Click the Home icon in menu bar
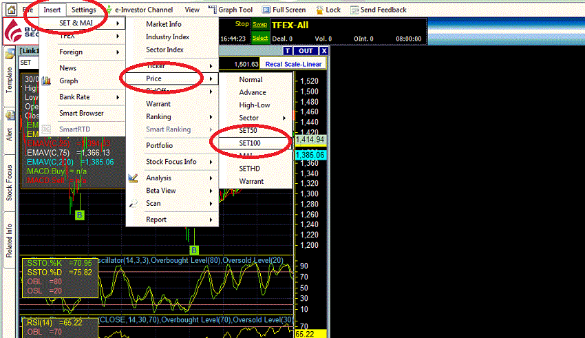 11,10
